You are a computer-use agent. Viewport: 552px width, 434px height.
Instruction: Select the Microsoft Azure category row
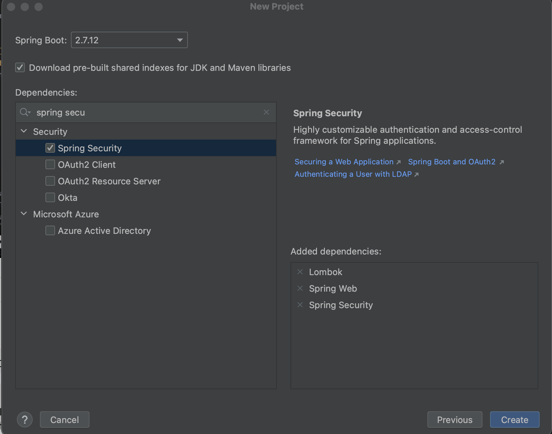point(146,214)
